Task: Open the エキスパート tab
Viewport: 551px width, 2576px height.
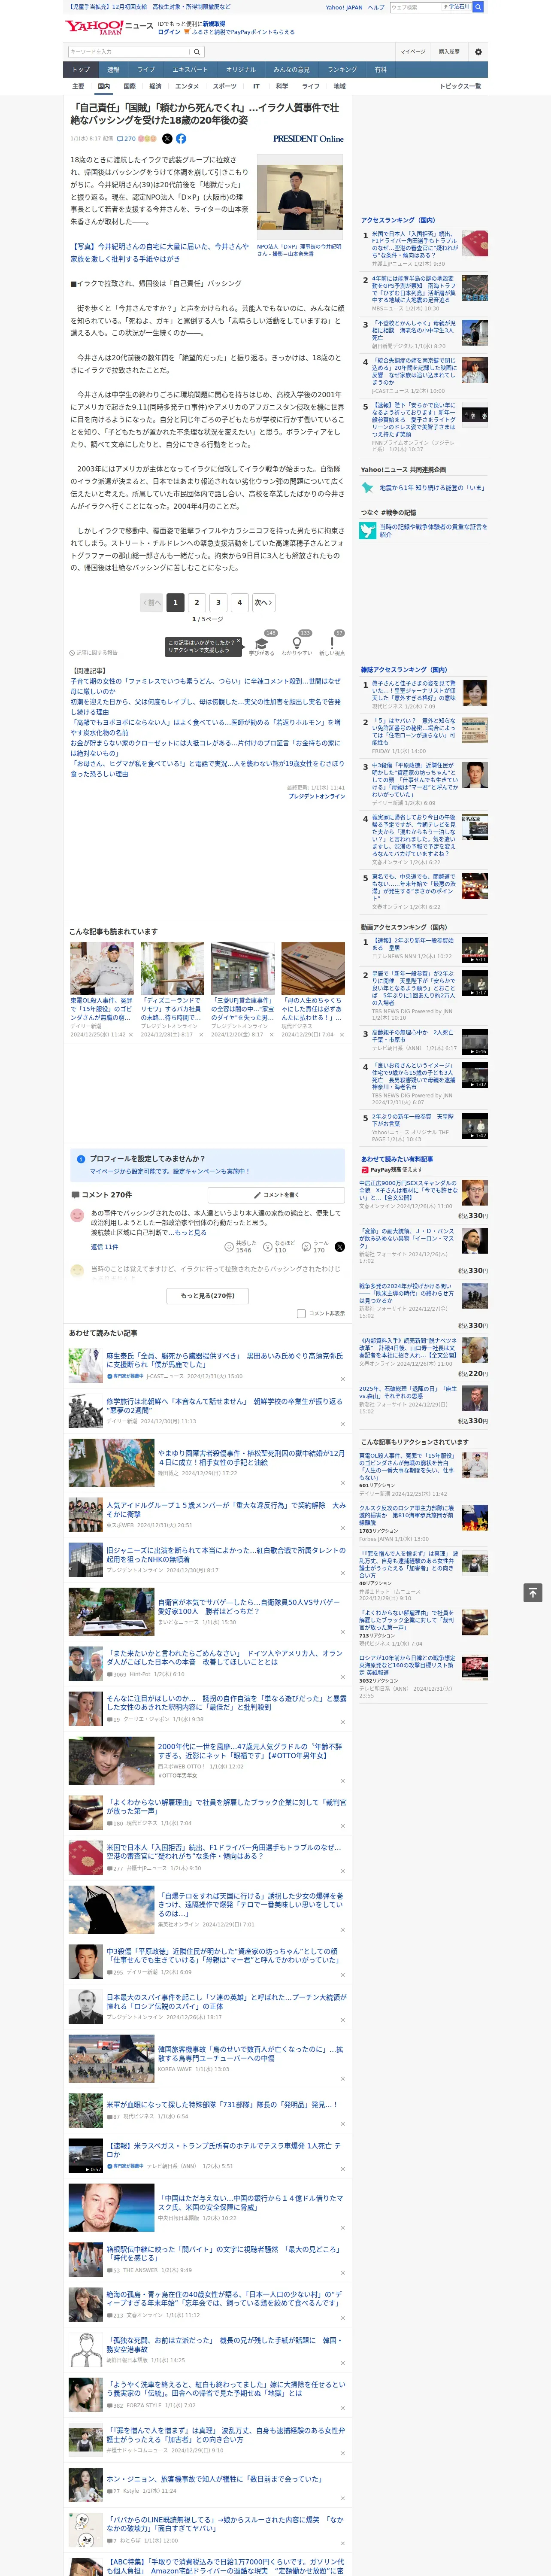Action: 190,70
